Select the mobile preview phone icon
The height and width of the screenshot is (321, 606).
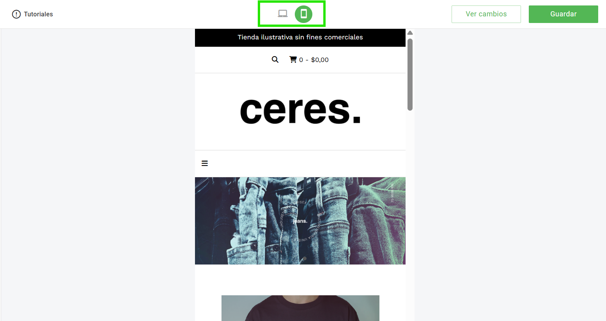tap(303, 14)
